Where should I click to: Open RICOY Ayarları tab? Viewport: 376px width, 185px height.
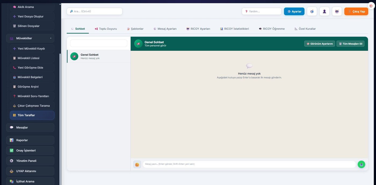[198, 29]
